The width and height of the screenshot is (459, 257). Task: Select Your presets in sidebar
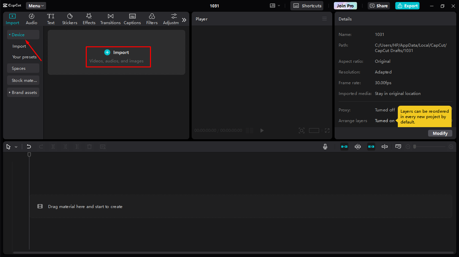24,57
